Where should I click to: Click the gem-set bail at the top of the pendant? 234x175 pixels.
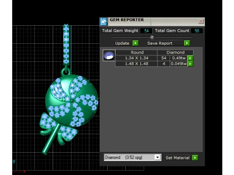click(66, 44)
